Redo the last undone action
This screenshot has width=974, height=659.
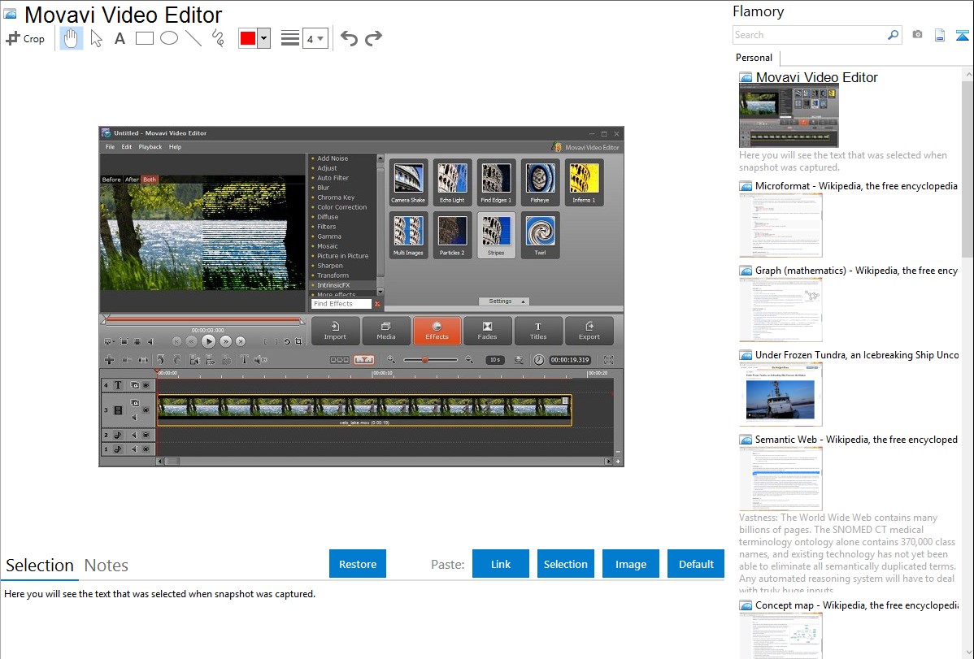373,38
